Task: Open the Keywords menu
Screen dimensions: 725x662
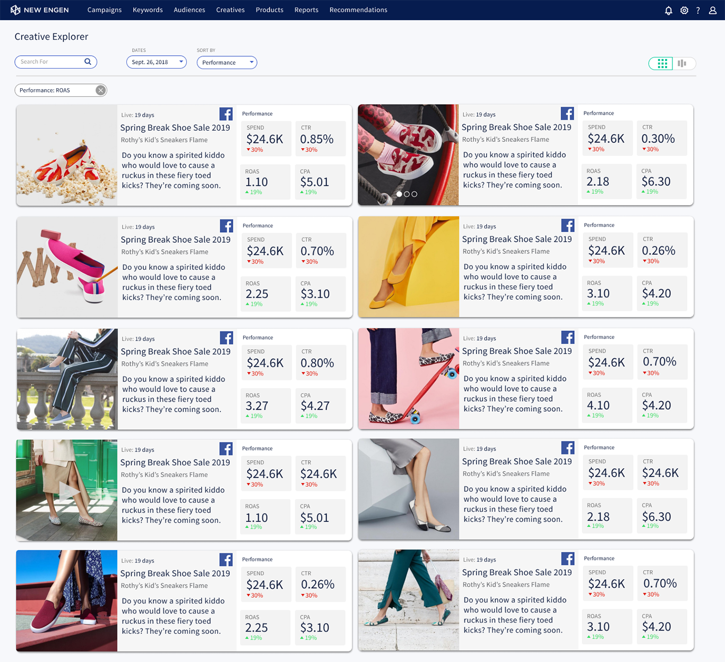Action: [x=148, y=10]
